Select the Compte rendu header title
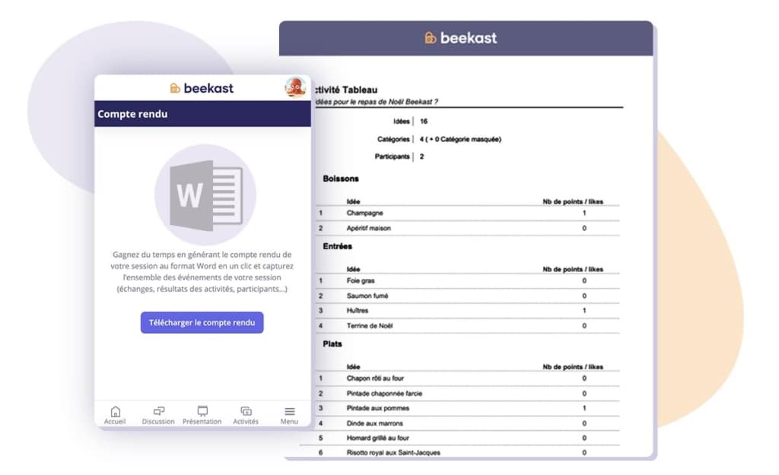779x475 pixels. coord(132,114)
